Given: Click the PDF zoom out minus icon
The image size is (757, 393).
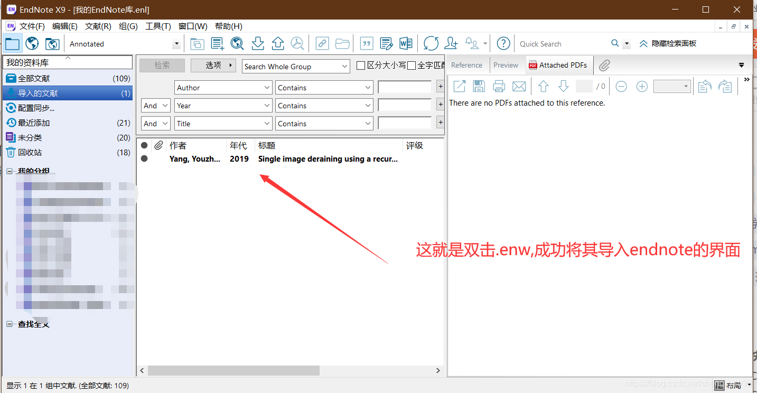Looking at the screenshot, I should tap(621, 87).
